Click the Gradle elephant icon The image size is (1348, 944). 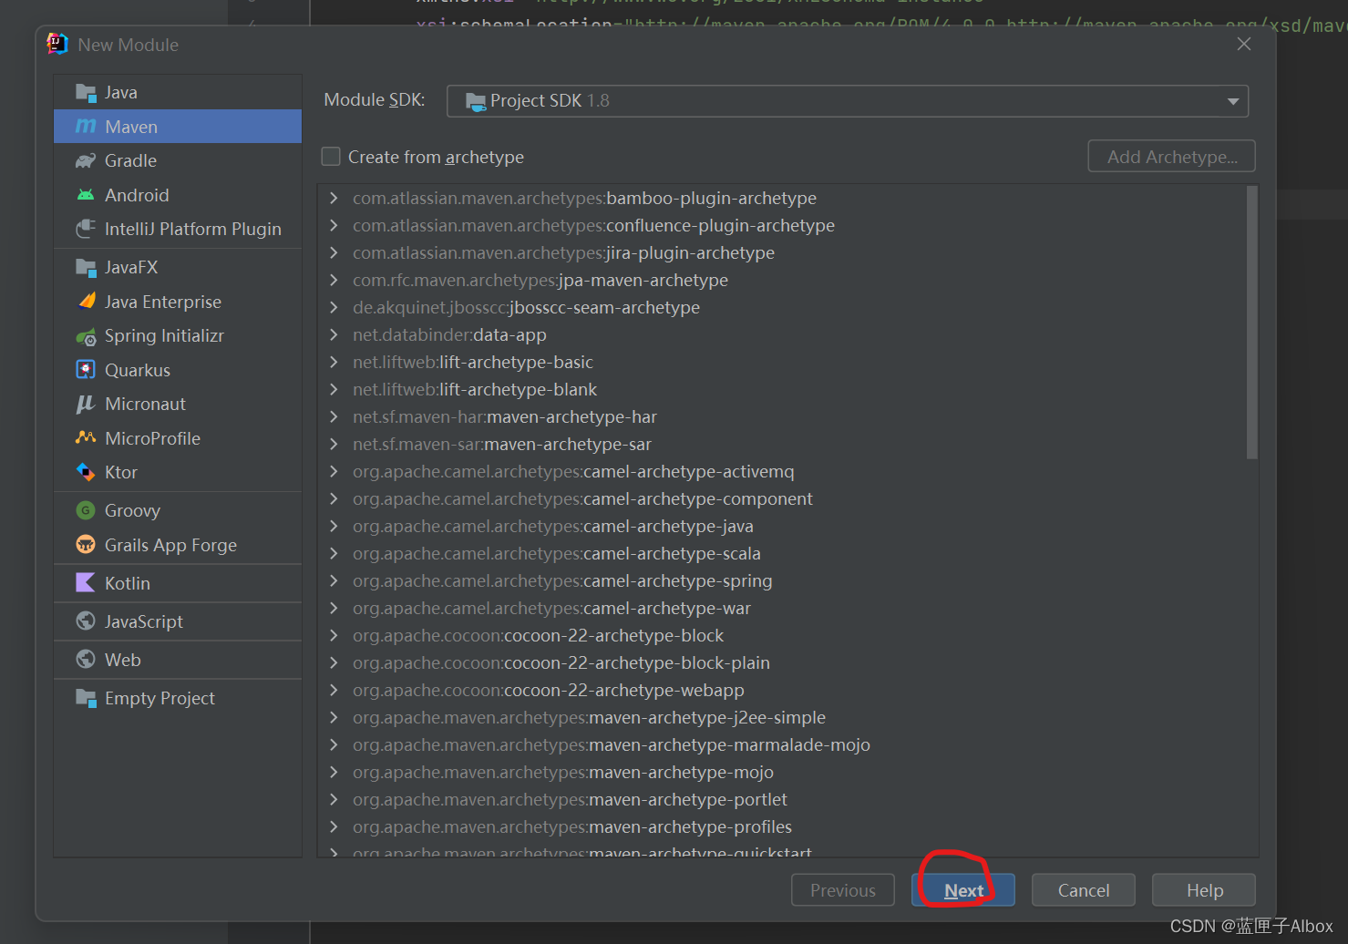pyautogui.click(x=86, y=160)
